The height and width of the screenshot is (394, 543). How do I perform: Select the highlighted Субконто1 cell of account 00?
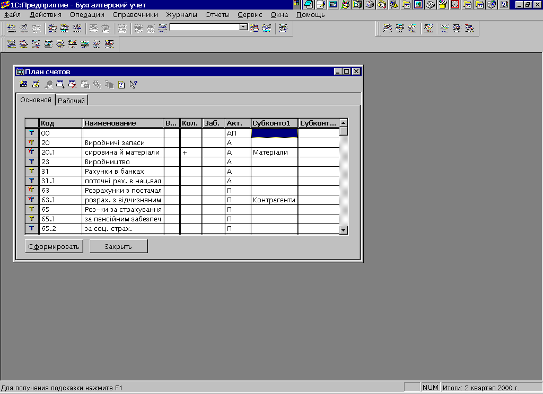[x=274, y=133]
